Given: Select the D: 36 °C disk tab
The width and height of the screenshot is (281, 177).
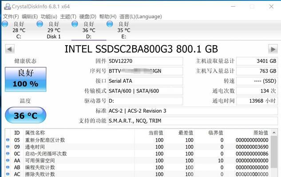Looking at the screenshot, I should pyautogui.click(x=89, y=30).
